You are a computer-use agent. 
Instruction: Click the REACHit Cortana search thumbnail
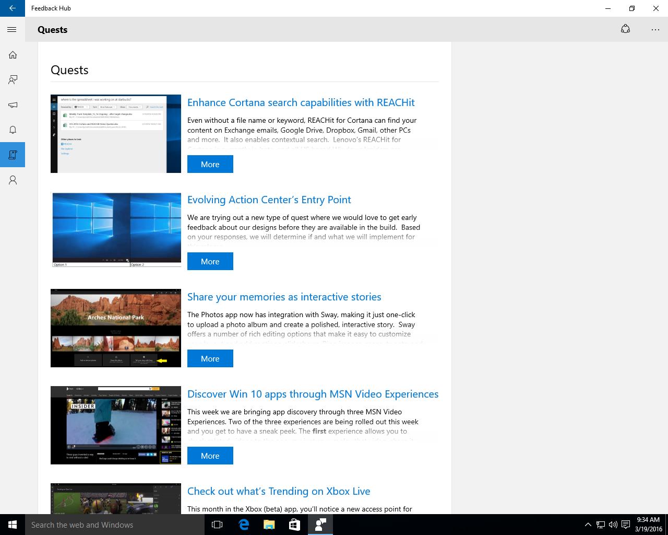[x=116, y=134]
